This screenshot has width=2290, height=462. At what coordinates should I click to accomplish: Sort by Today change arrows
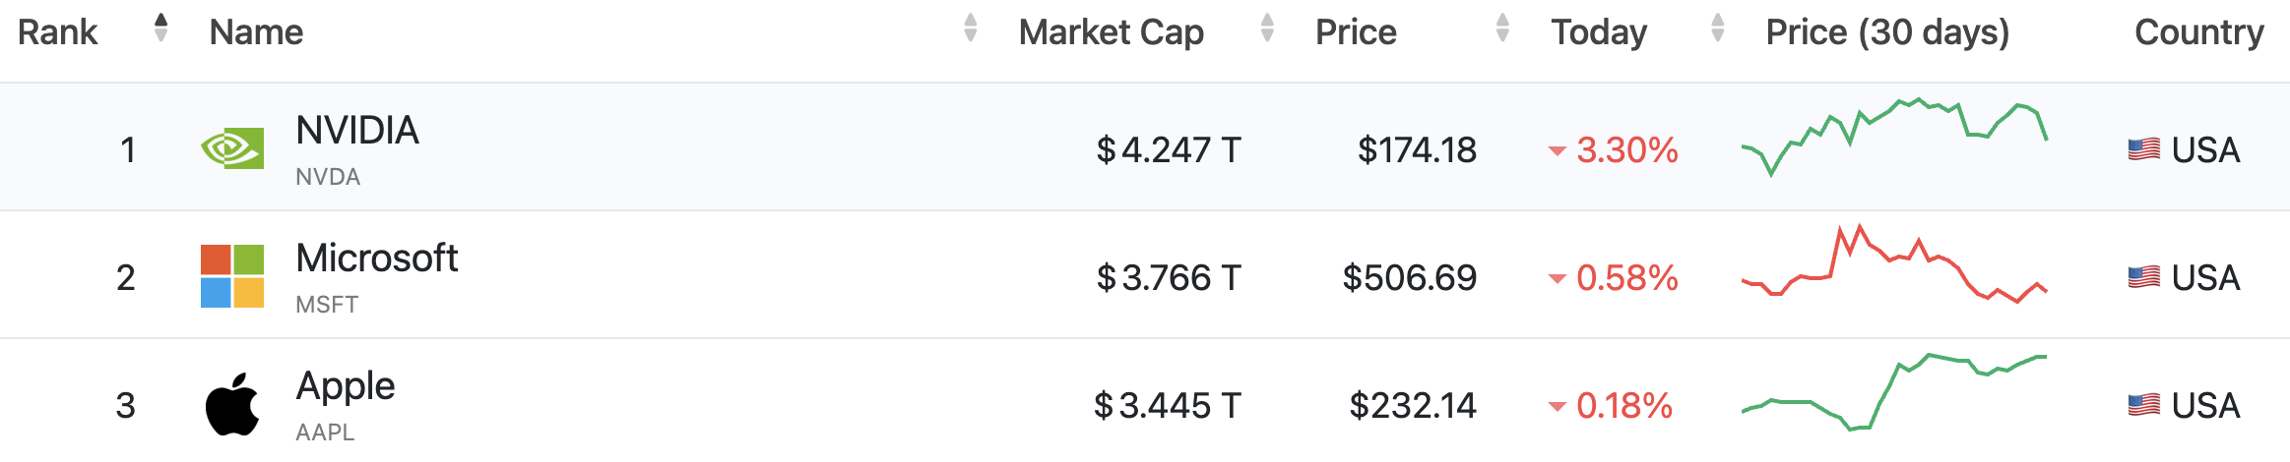(x=1718, y=29)
